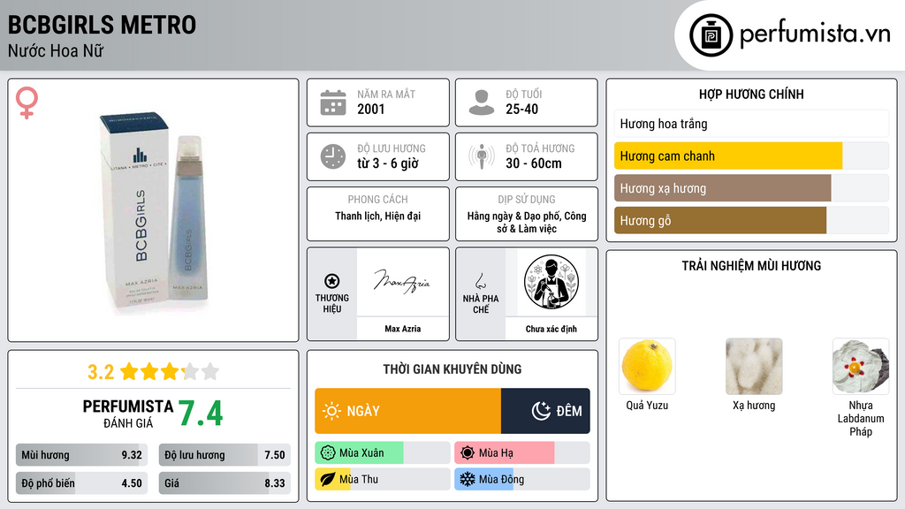
Task: Open the BCBGirls perfume bottle product image
Action: (153, 210)
